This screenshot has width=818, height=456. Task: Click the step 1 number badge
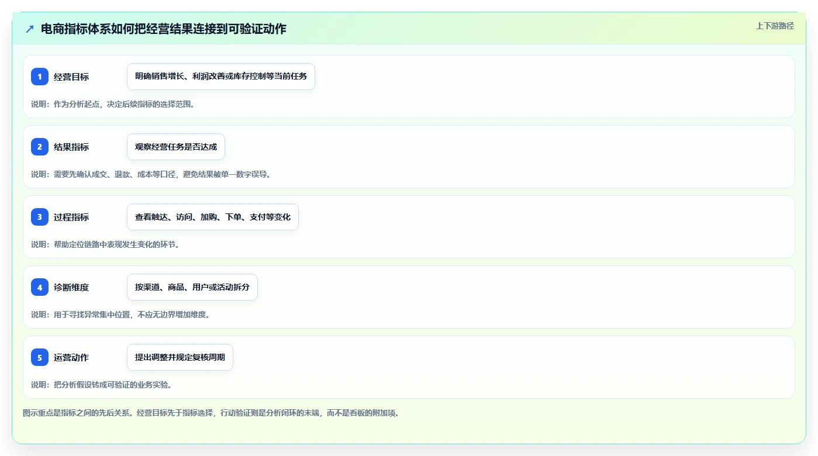[40, 77]
